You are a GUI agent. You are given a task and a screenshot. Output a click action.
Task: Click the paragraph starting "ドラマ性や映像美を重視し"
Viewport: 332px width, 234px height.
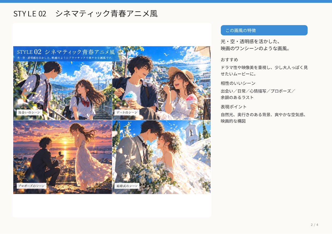pyautogui.click(x=264, y=70)
